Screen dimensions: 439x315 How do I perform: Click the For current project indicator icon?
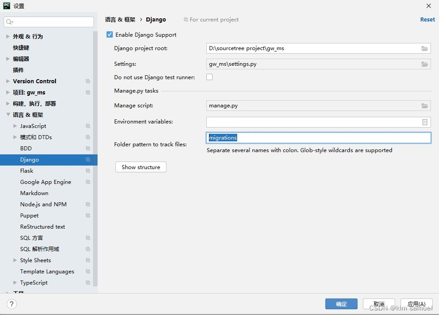pos(185,20)
